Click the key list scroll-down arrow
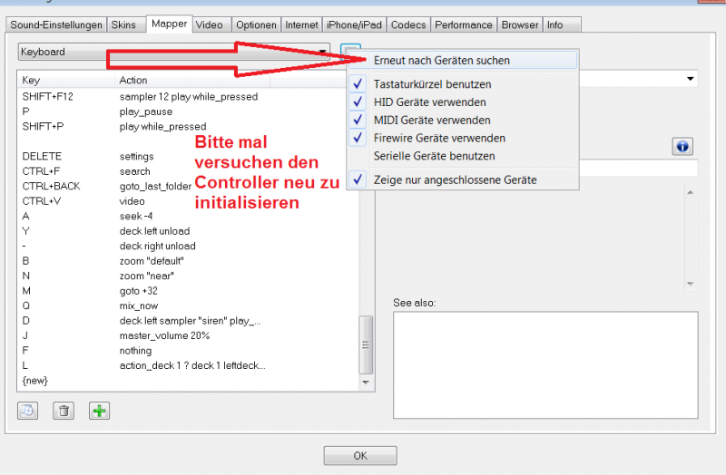This screenshot has height=475, width=726. (x=366, y=383)
